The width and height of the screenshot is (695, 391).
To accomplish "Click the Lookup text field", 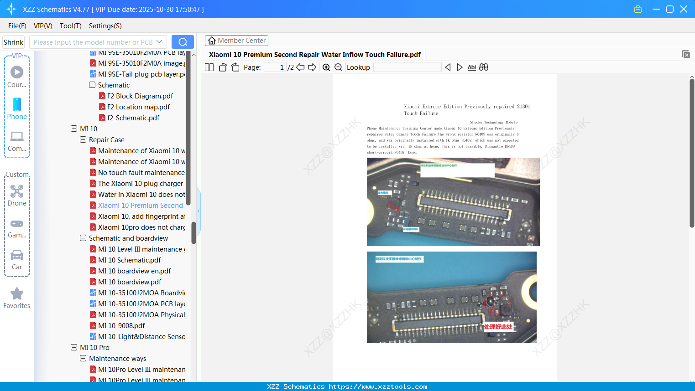I will (407, 67).
